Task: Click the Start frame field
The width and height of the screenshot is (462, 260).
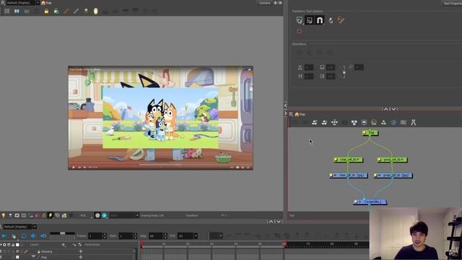Action: tap(126, 236)
